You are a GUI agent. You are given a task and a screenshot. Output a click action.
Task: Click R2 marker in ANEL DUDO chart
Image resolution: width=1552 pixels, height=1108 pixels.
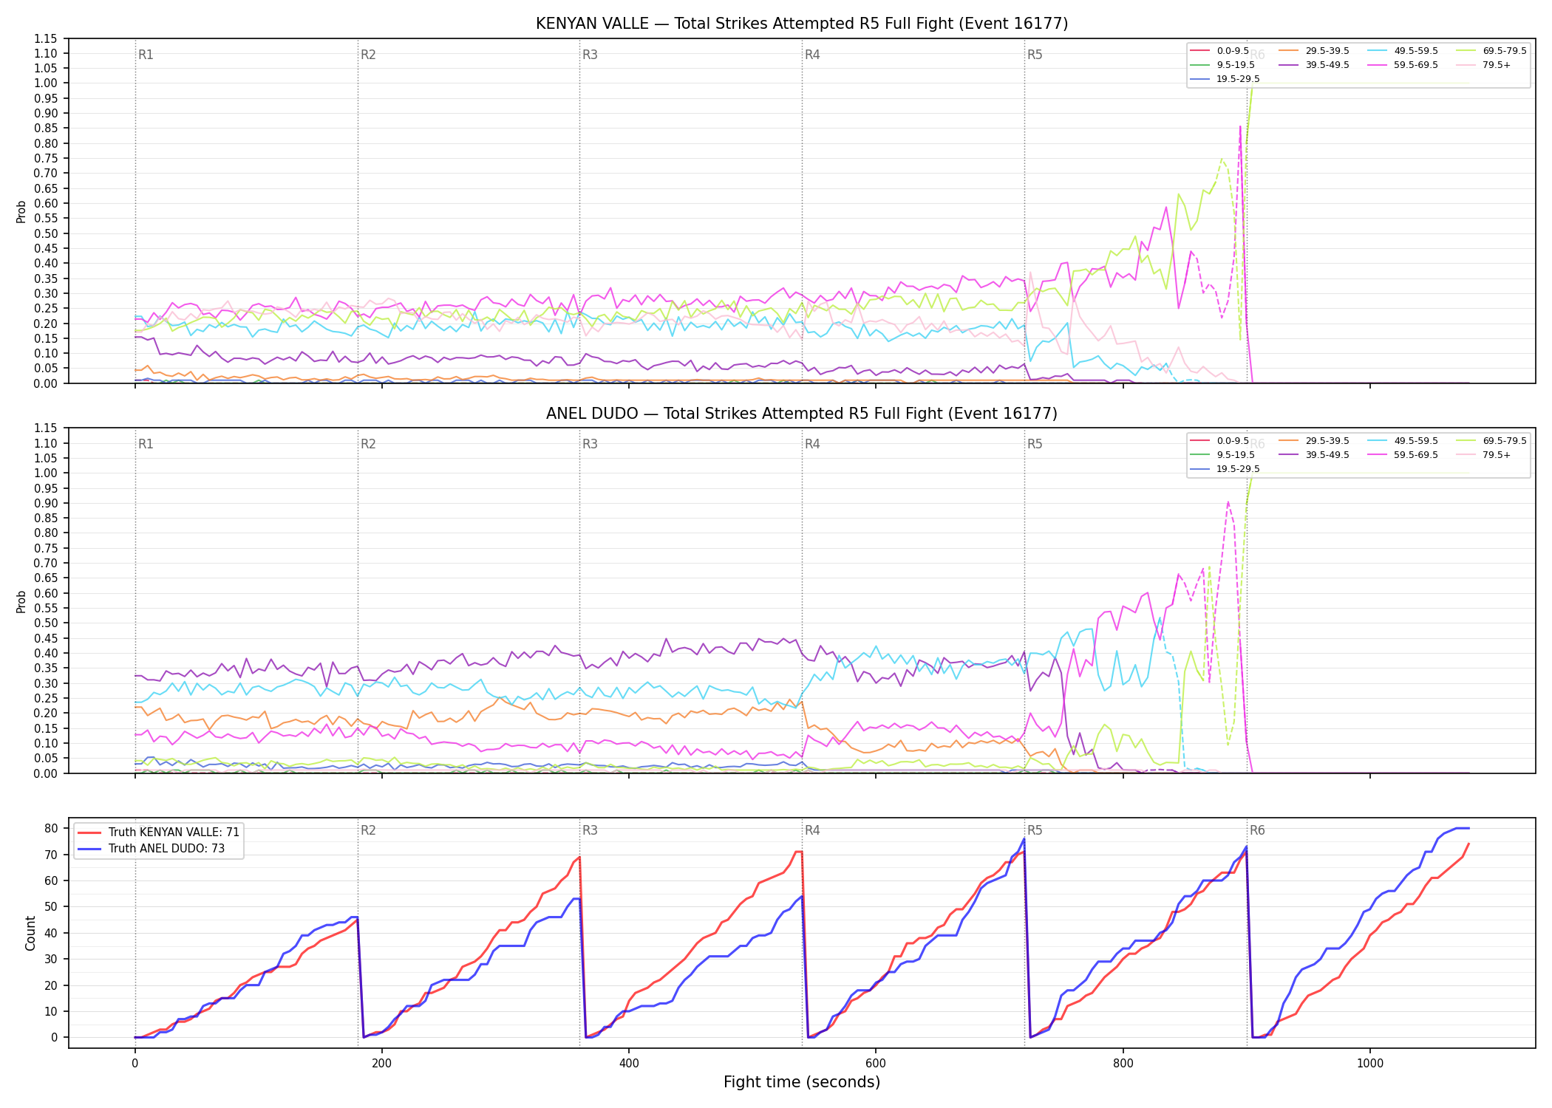pyautogui.click(x=368, y=444)
